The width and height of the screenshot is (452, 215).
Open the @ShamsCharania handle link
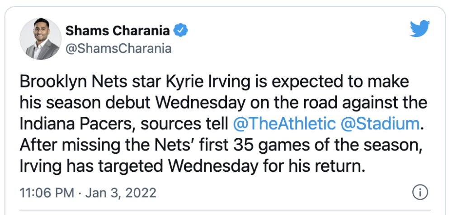(118, 48)
